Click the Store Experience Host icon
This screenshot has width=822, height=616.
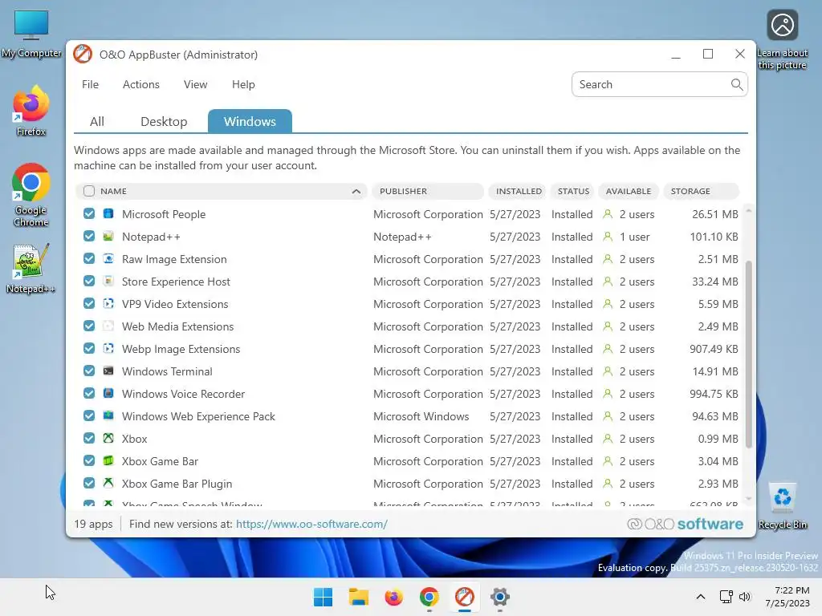[108, 282]
